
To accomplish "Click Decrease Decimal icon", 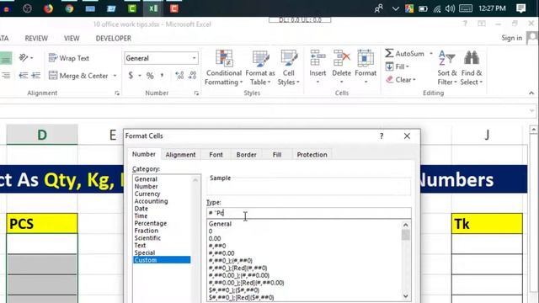I will pos(193,75).
